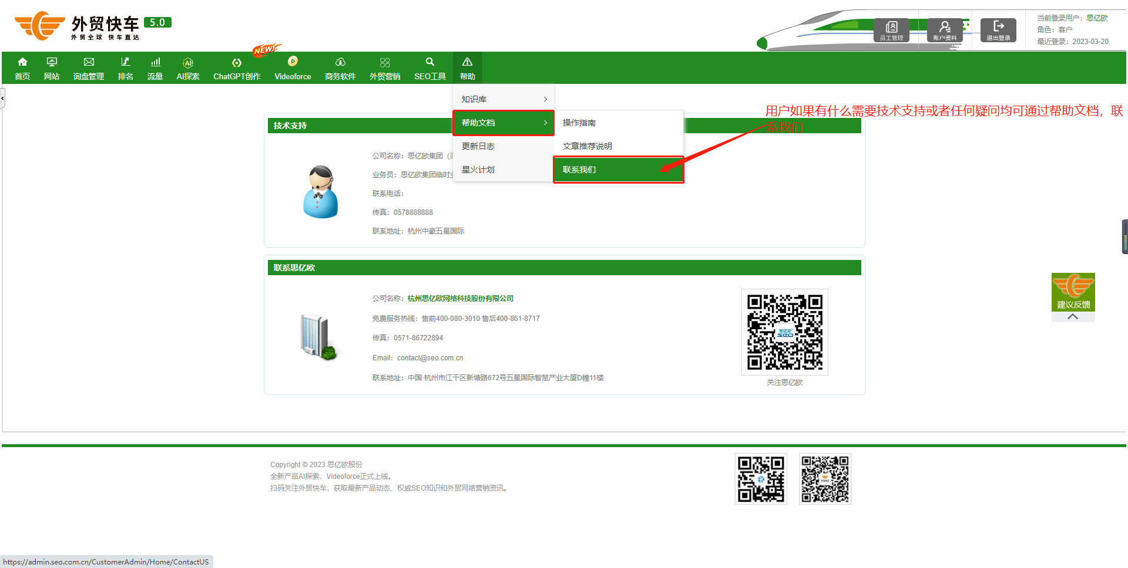
Task: Click fax 0571-86722894 text
Action: click(x=418, y=338)
